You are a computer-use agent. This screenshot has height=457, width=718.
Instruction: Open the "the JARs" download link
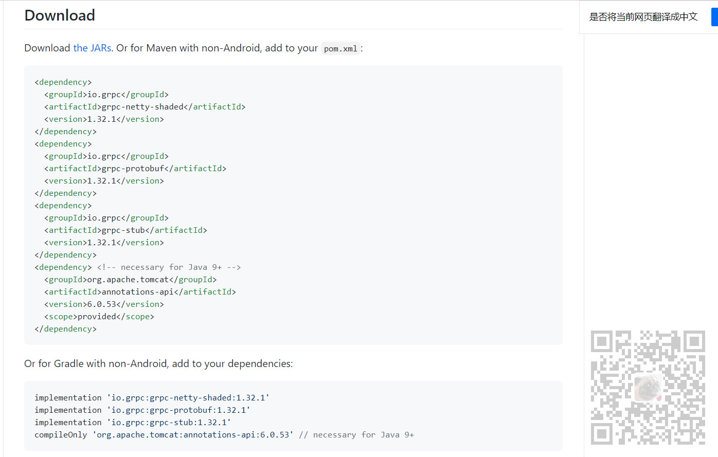92,48
